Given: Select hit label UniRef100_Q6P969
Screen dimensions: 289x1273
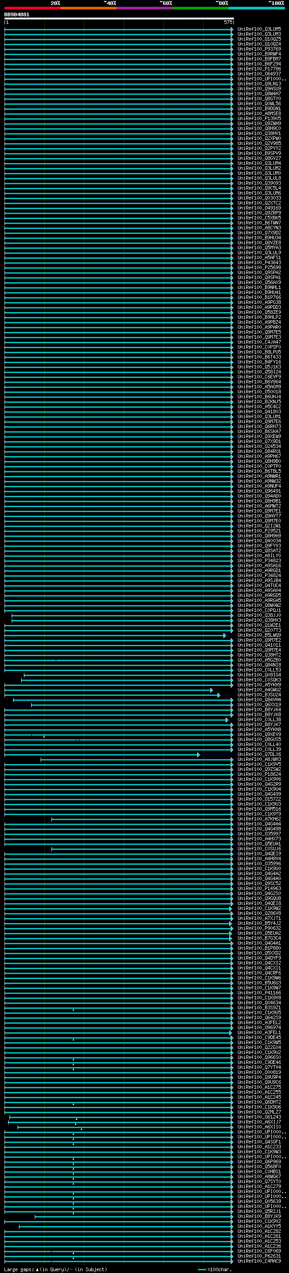Looking at the screenshot, I should (x=259, y=1162).
